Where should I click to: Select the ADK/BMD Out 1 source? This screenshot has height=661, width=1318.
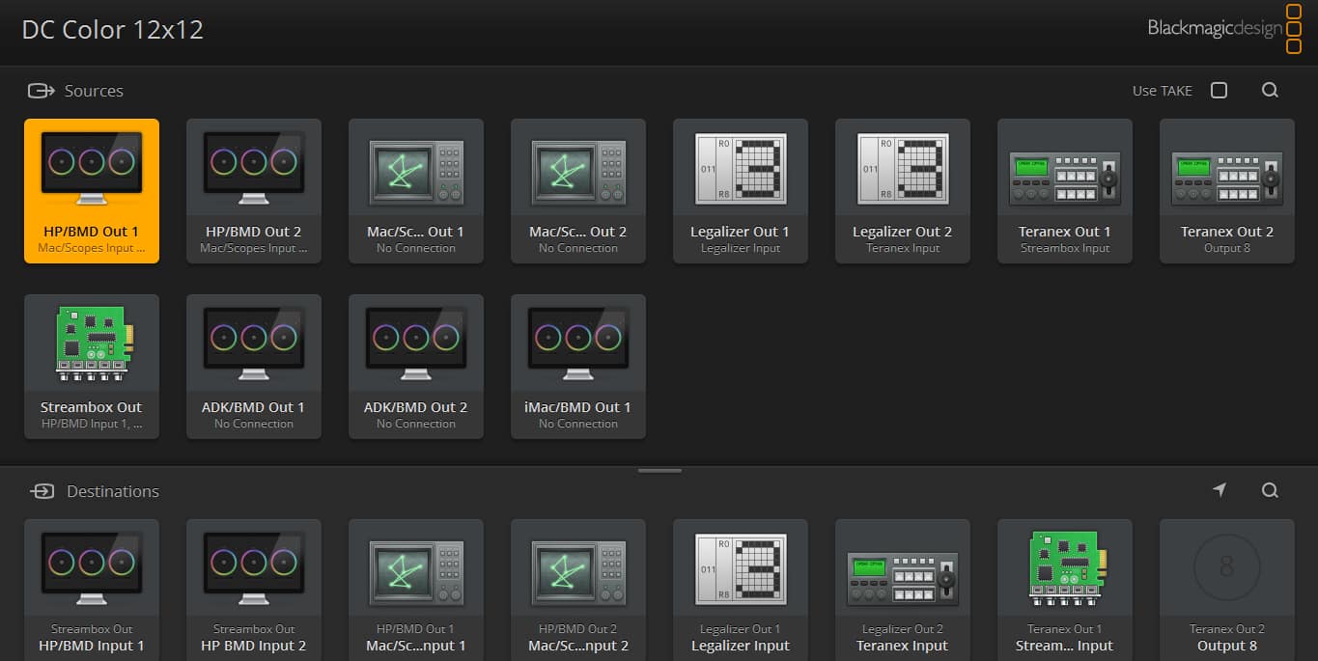click(254, 367)
